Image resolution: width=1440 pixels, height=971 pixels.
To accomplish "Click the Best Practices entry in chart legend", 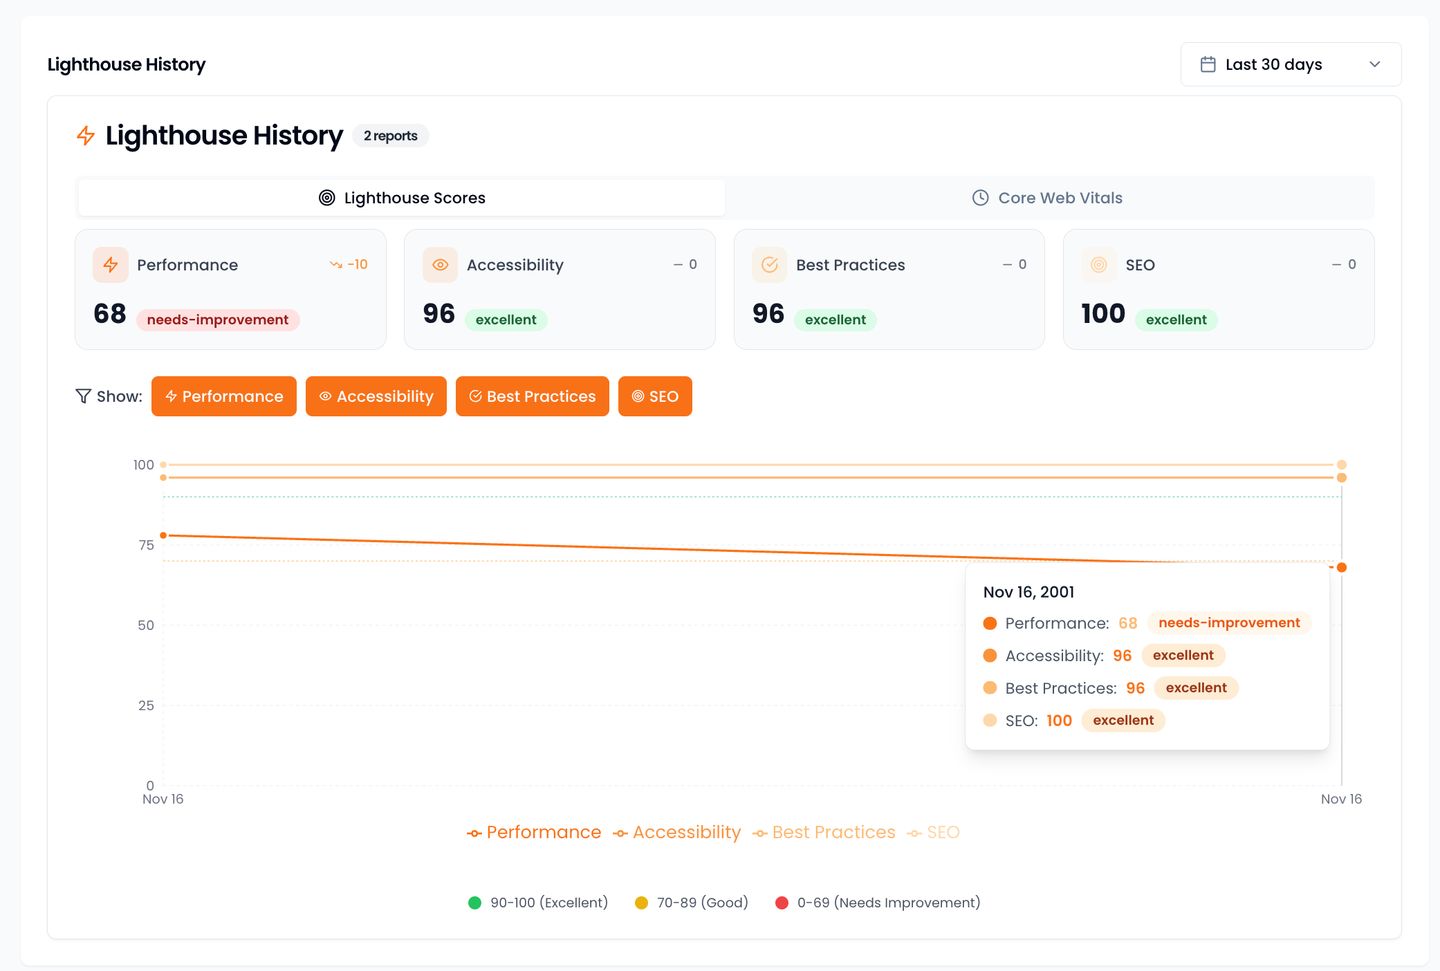I will coord(824,832).
